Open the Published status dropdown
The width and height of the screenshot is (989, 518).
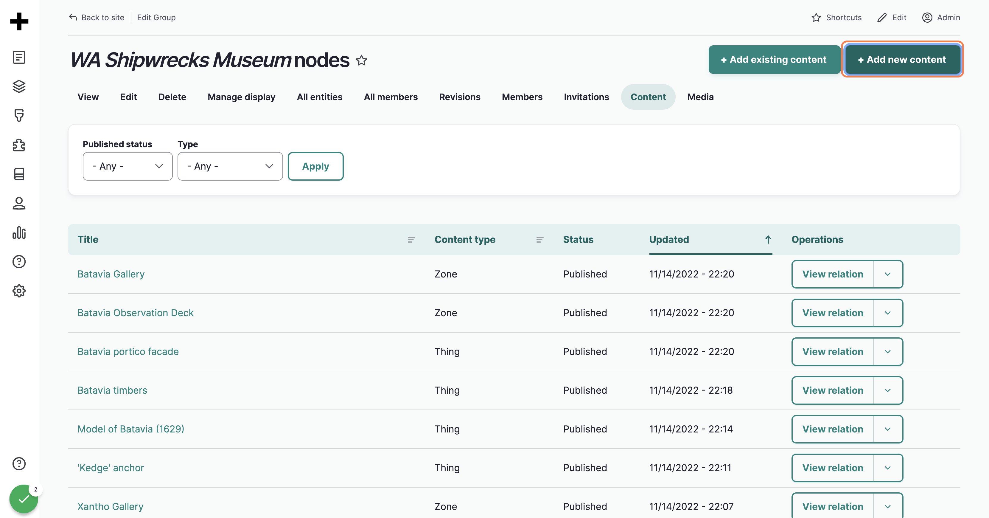click(127, 166)
